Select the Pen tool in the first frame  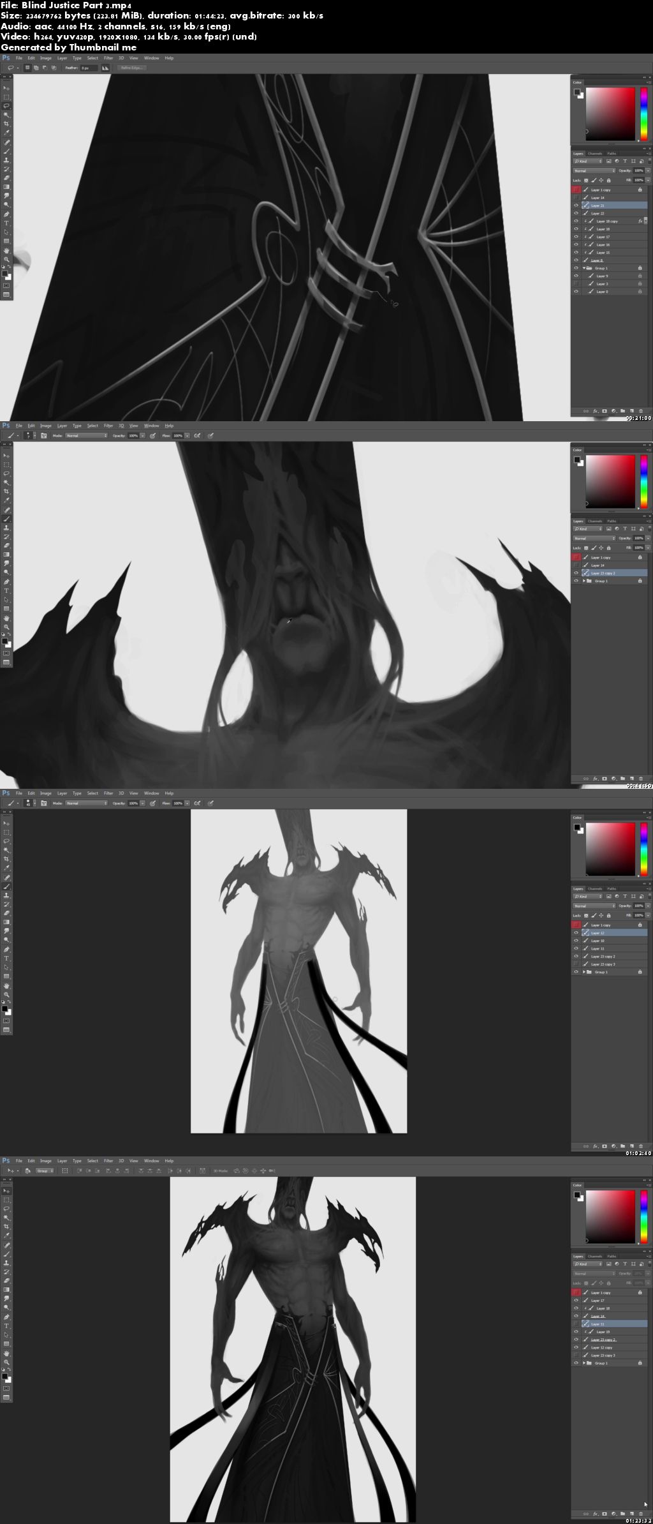coord(7,214)
